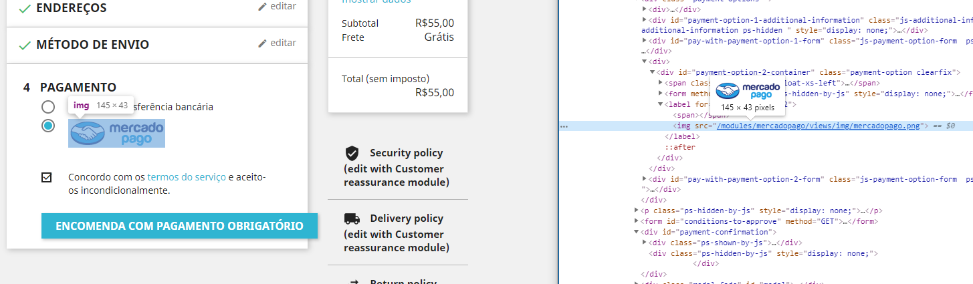Collapse the payment-option-2-container div node

click(x=653, y=72)
